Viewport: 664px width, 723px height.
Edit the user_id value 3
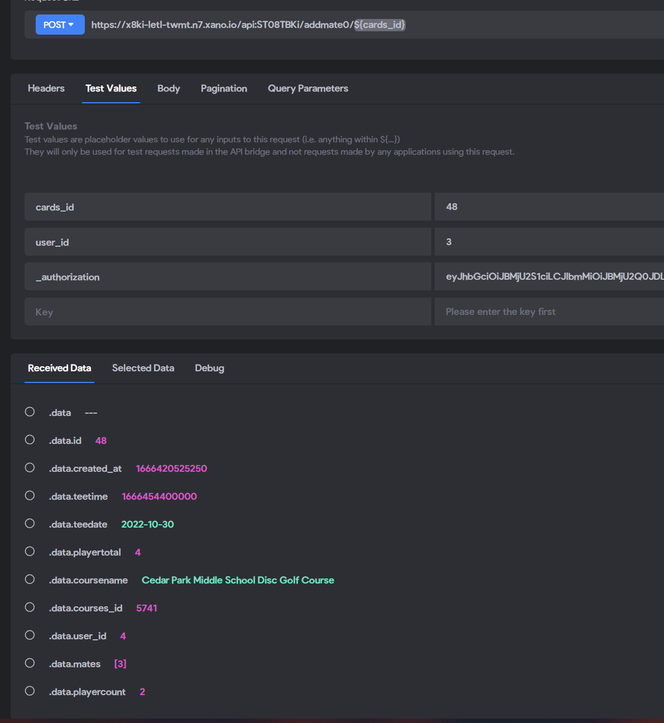tap(549, 242)
